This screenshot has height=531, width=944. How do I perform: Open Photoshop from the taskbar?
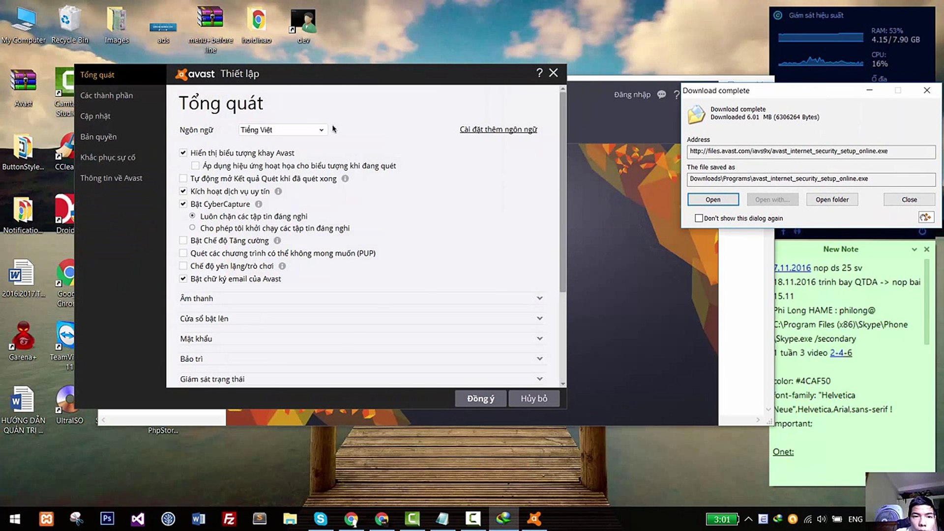[x=107, y=519]
